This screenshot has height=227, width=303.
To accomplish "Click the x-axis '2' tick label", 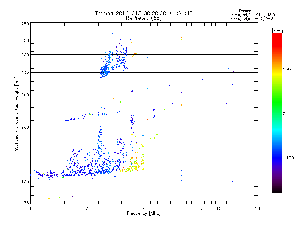I will pos(87,208).
